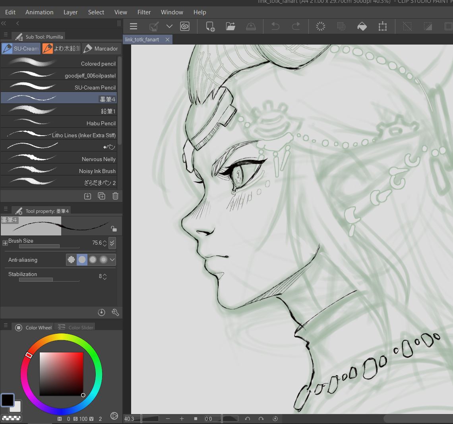Choose the 鉛筆1 brush

[59, 110]
